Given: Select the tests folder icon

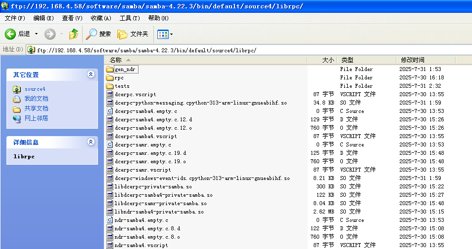Looking at the screenshot, I should pos(110,86).
